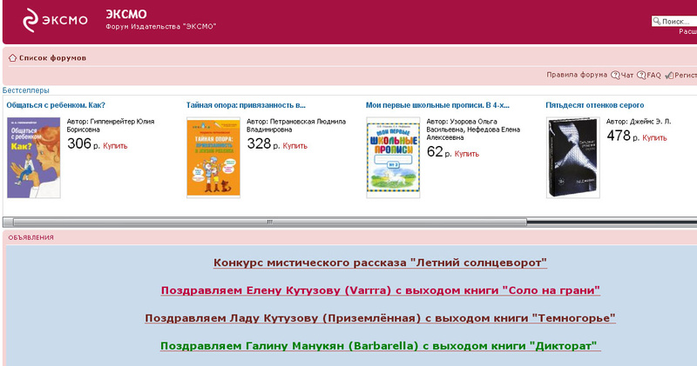Click the ОБЪЯВЛЕНИЯ section header
Image resolution: width=697 pixels, height=366 pixels.
31,238
